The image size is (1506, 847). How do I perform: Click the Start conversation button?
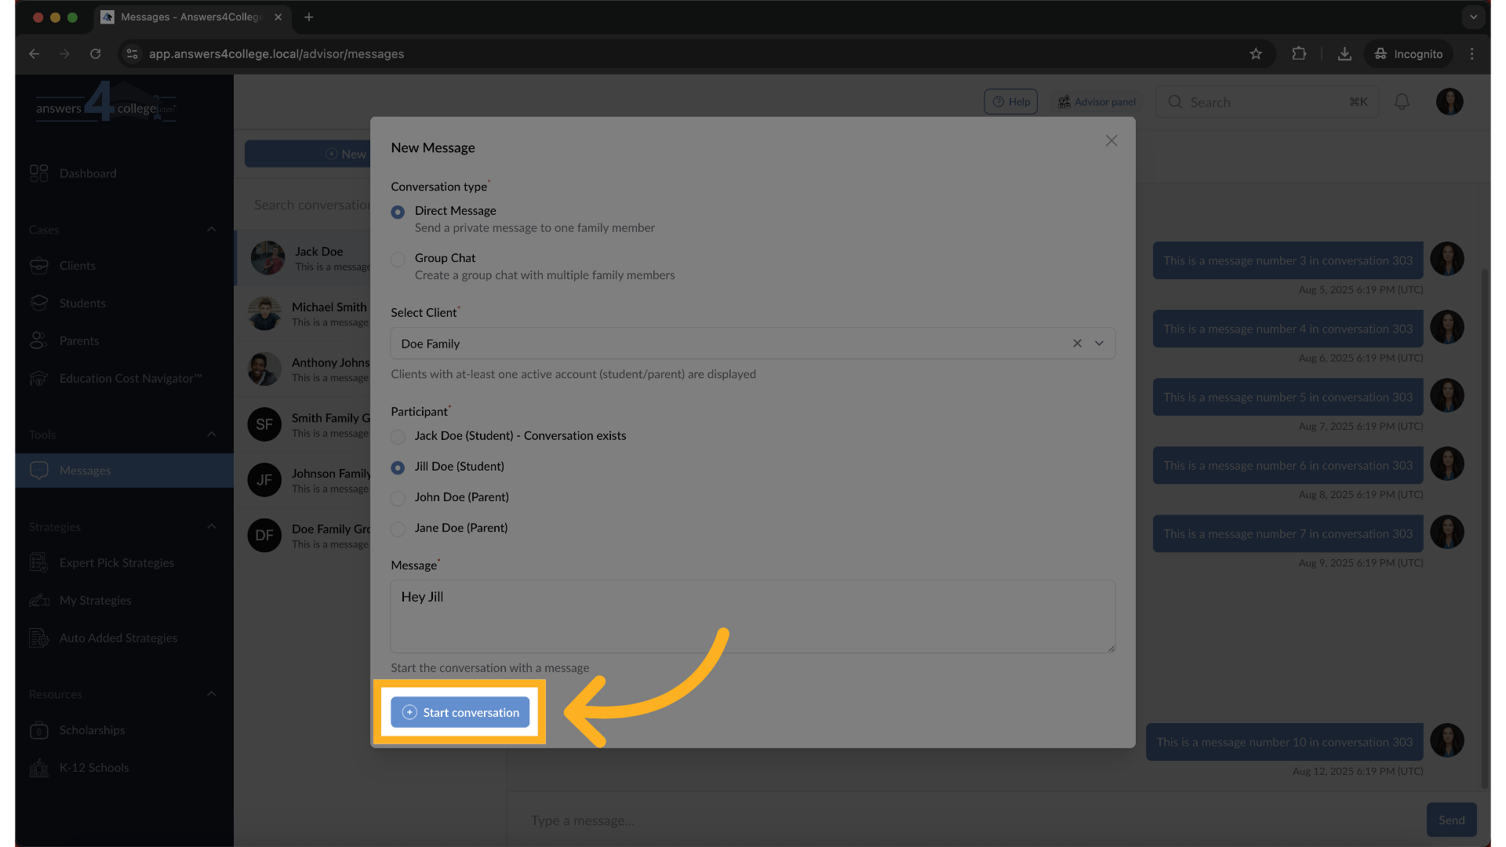pyautogui.click(x=460, y=712)
